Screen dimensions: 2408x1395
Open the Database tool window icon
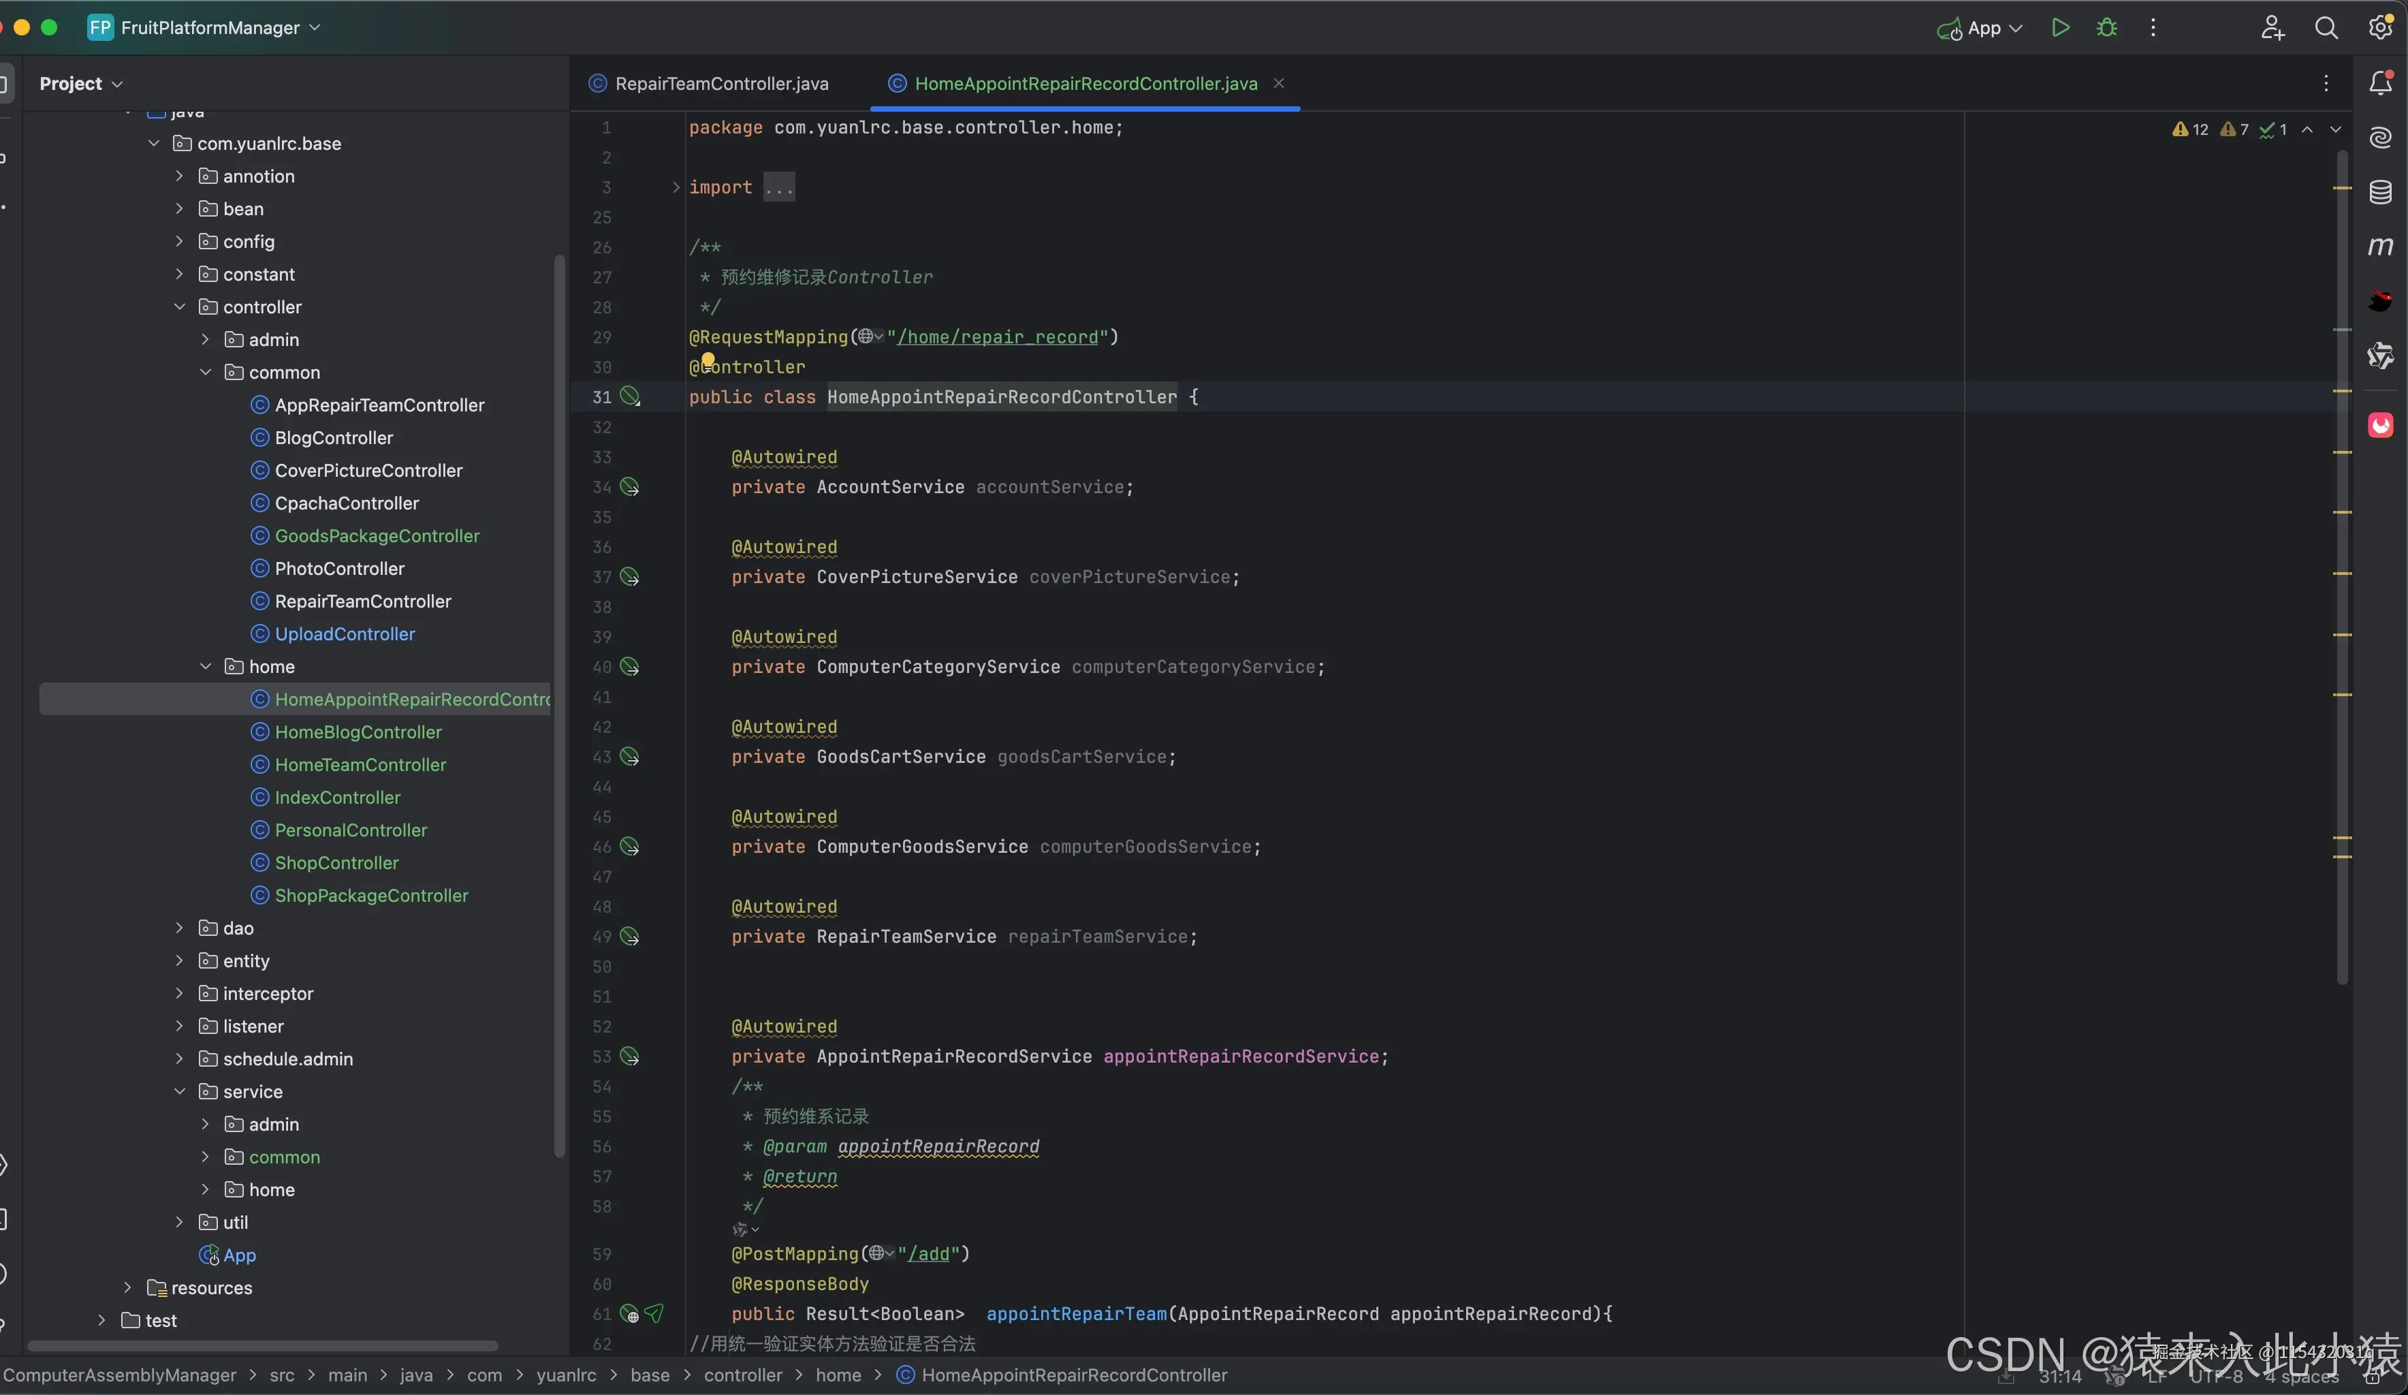click(x=2379, y=192)
